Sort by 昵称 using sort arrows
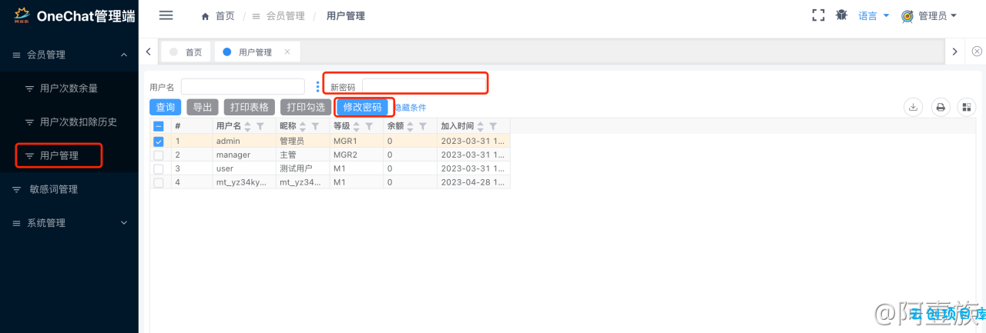The height and width of the screenshot is (333, 986). click(302, 126)
